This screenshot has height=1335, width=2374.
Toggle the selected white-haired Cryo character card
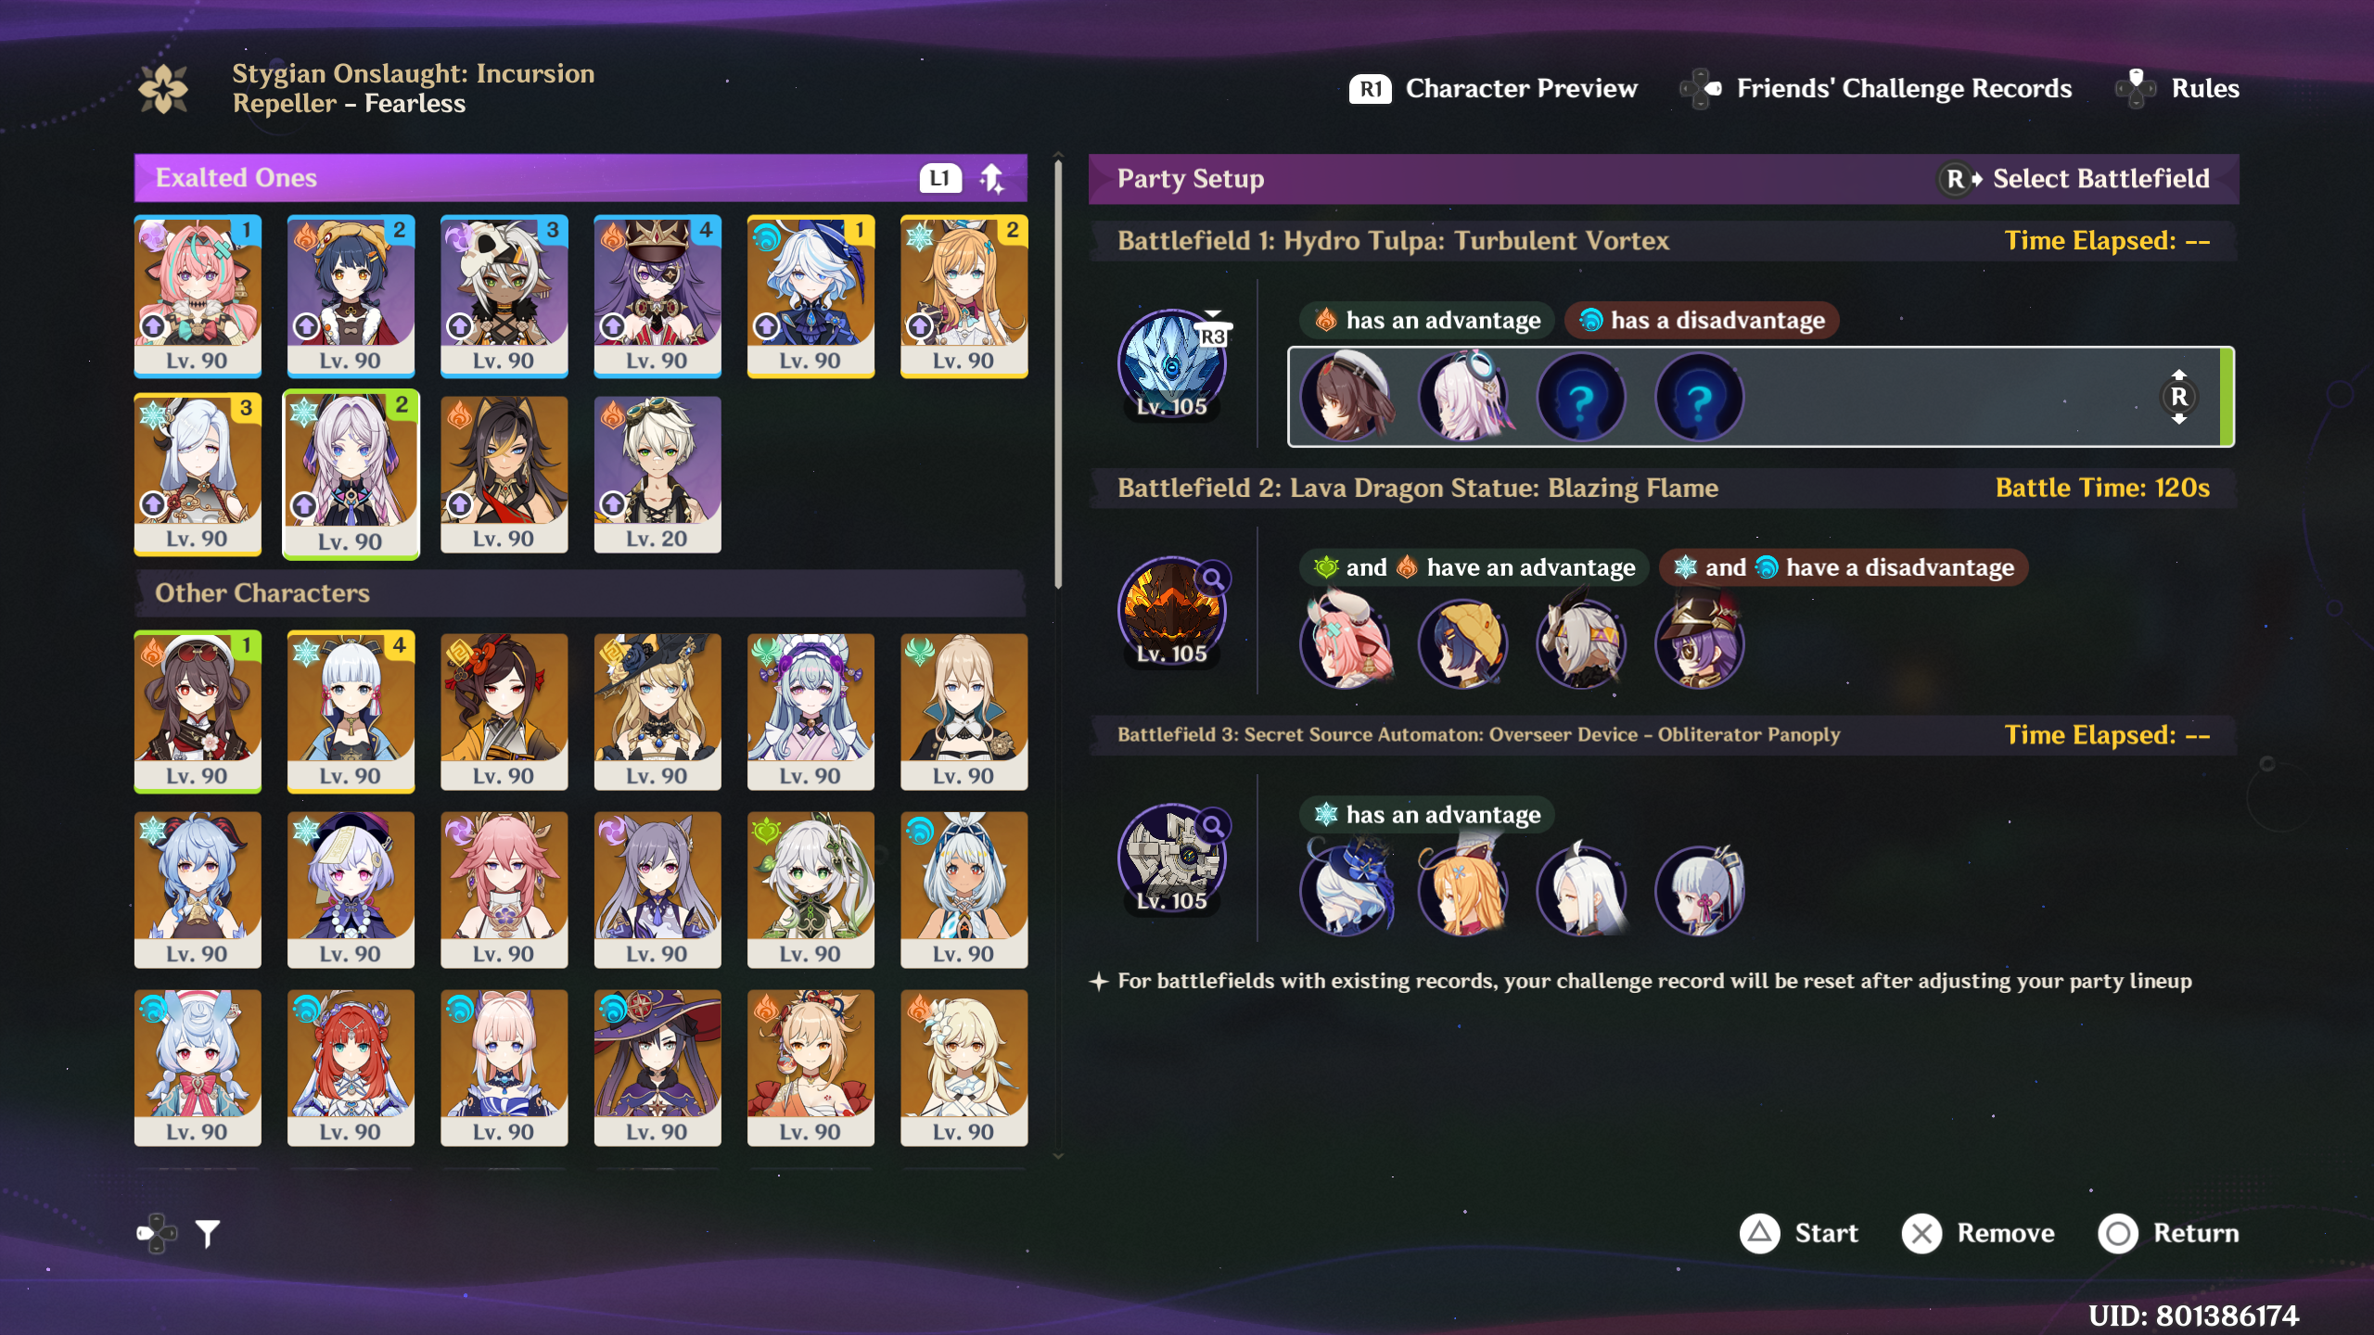(351, 475)
